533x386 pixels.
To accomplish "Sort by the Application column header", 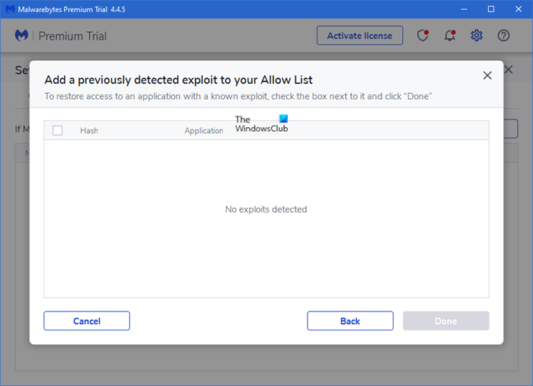I will point(204,131).
